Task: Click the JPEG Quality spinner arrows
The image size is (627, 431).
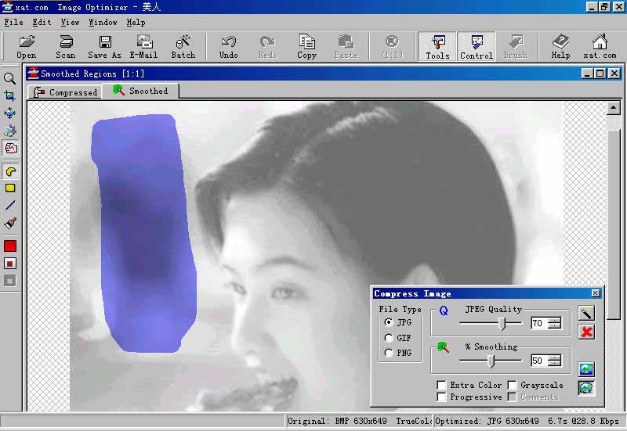Action: pos(554,323)
